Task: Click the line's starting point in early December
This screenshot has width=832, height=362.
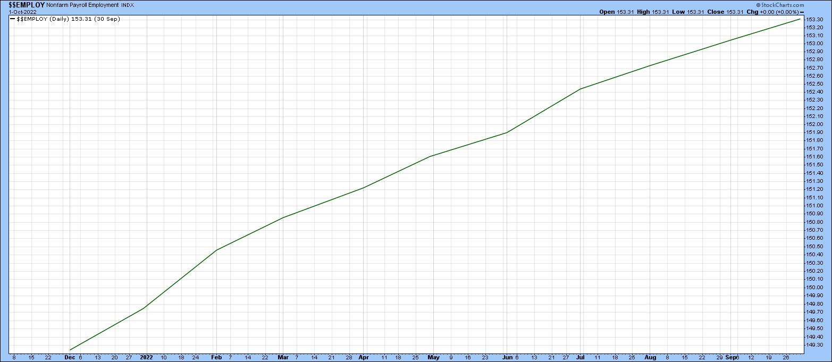Action: click(x=70, y=350)
